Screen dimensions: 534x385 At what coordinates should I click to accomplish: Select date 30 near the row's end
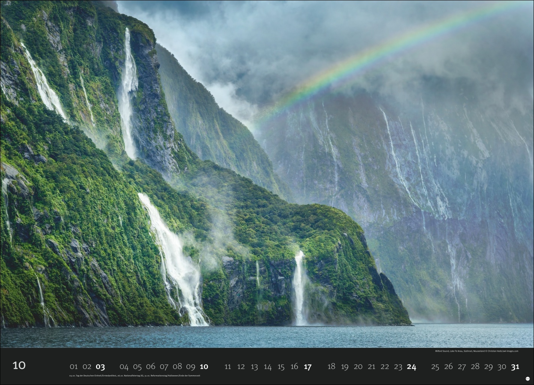pos(502,367)
